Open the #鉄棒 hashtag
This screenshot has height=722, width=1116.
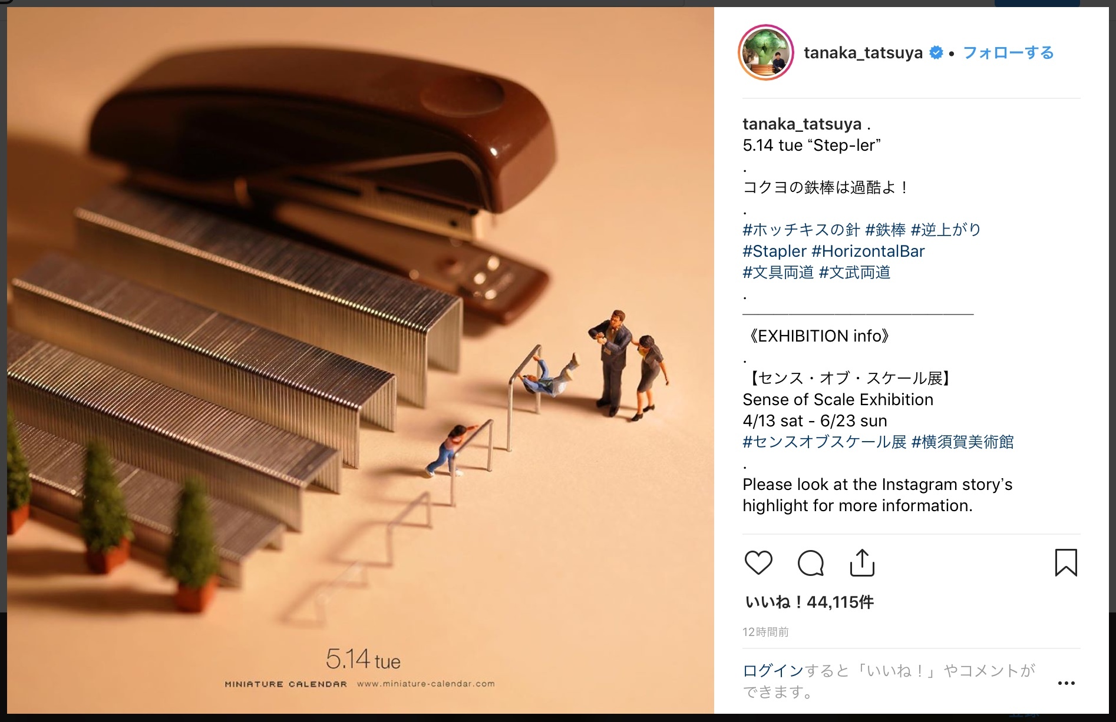point(886,230)
